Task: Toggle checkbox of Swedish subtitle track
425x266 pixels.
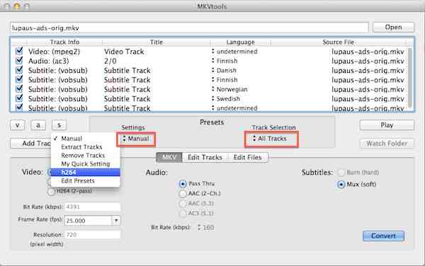Action: click(19, 98)
